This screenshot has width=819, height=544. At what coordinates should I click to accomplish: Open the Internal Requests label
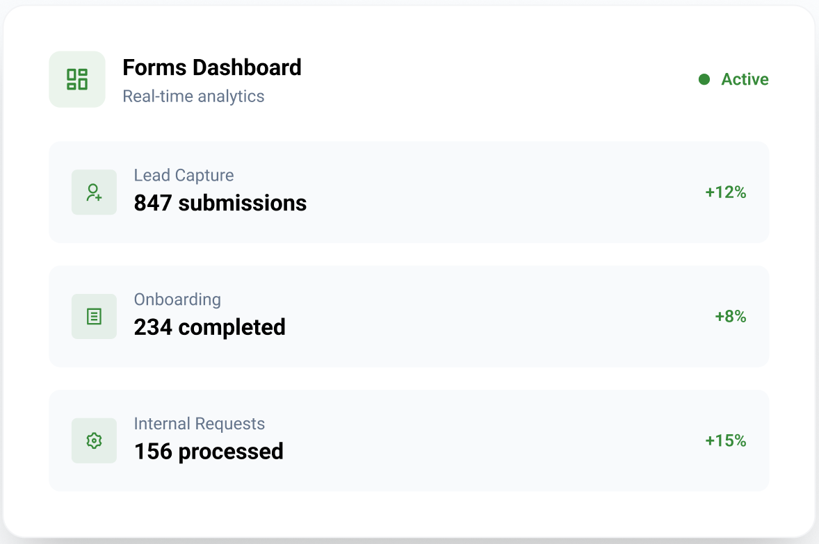coord(199,424)
